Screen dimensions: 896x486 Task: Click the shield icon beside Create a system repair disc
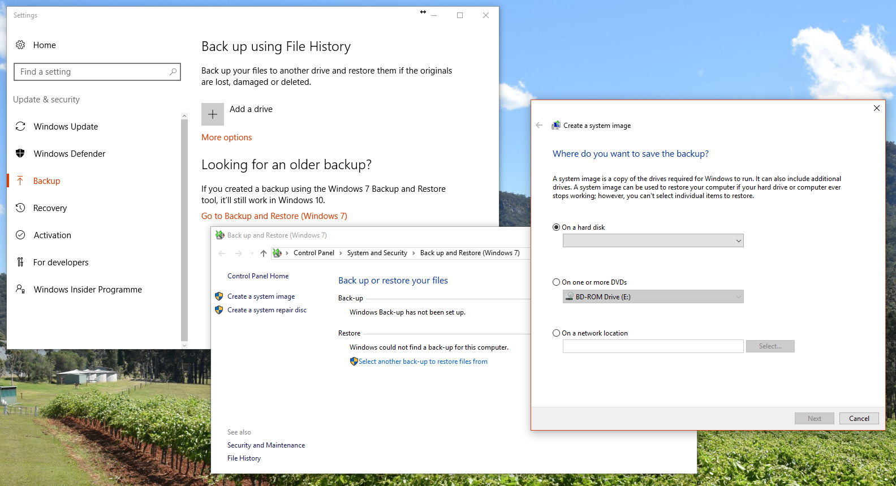tap(219, 309)
